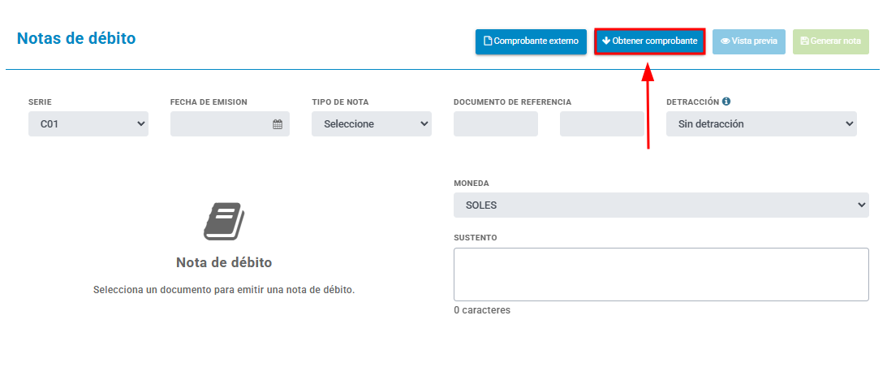
Task: Click the Generar nota button
Action: (830, 41)
